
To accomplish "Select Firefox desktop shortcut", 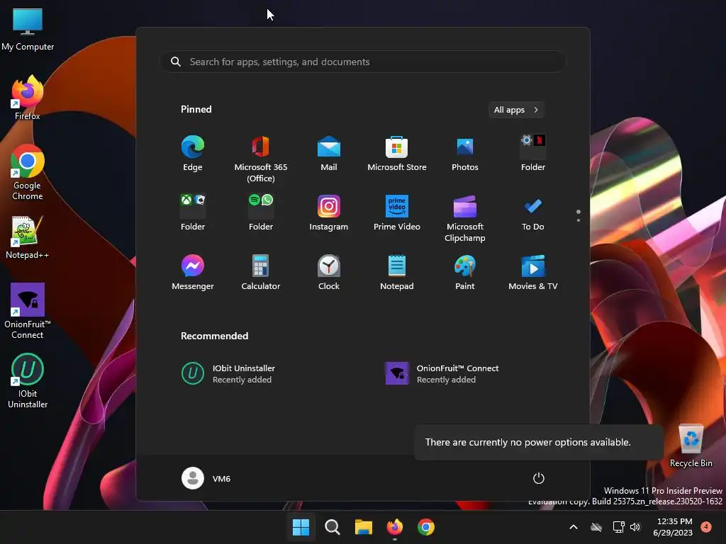I will 28,98.
